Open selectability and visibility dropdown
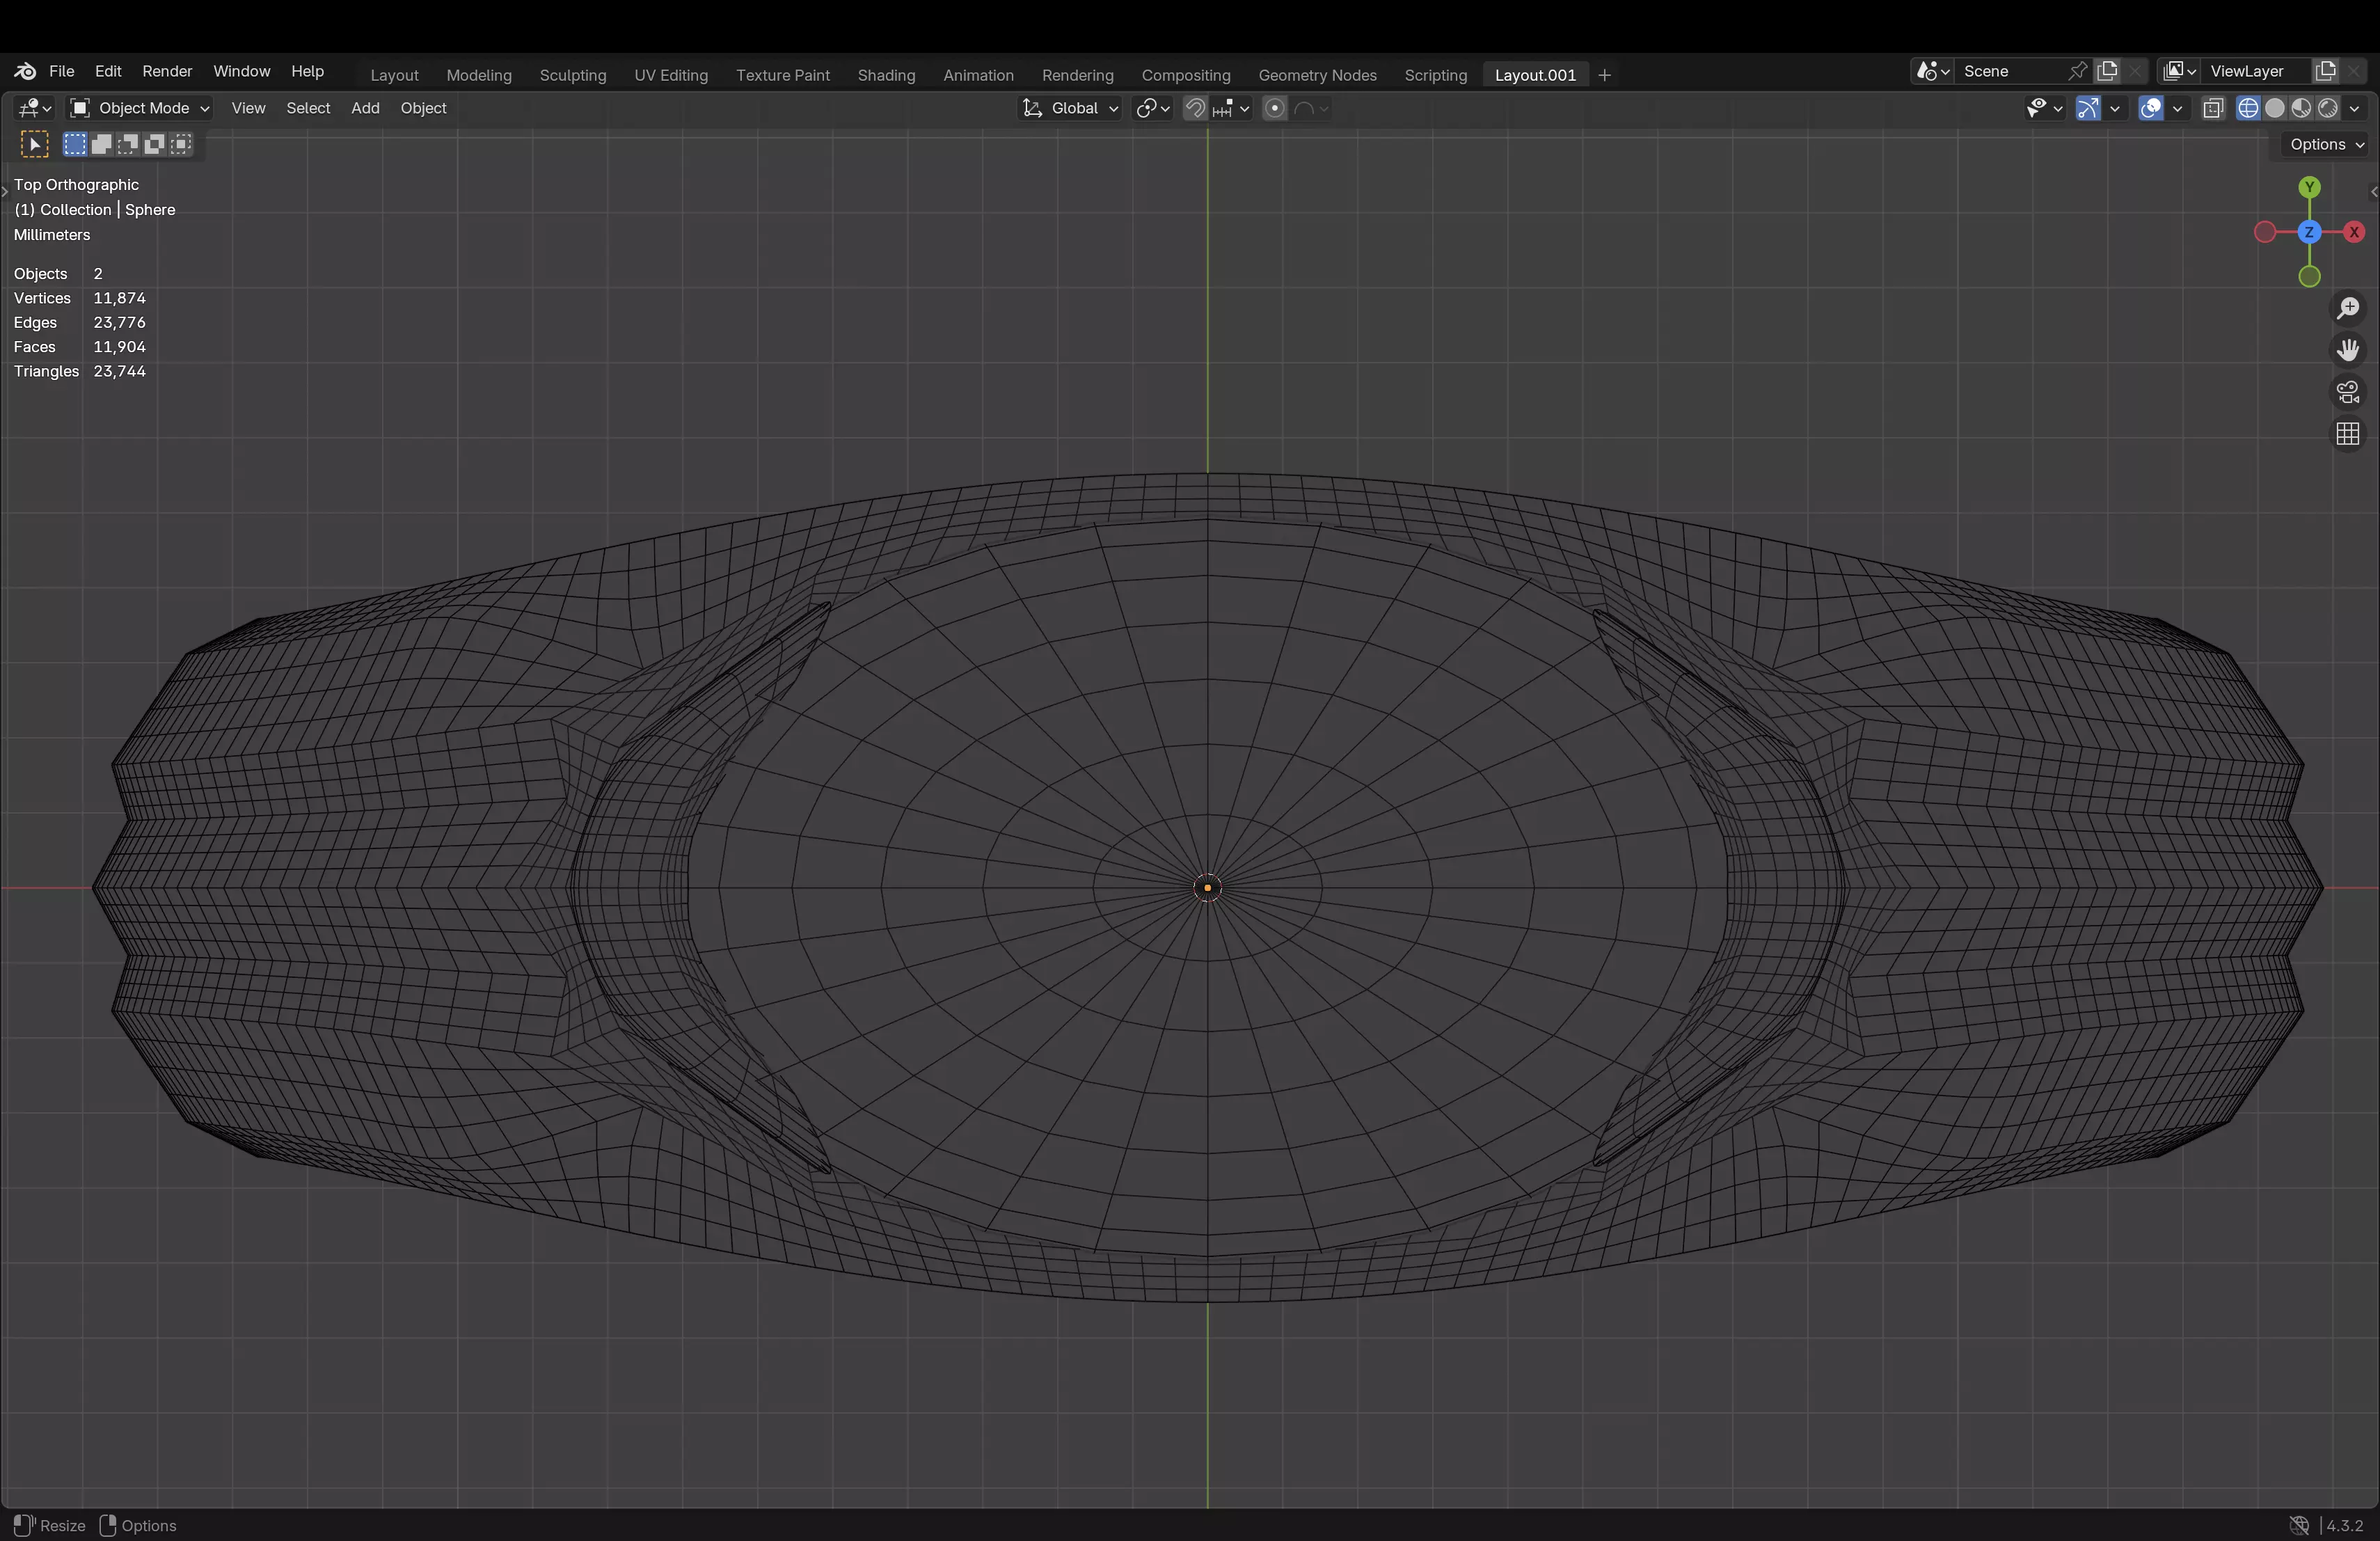2380x1541 pixels. [x=2044, y=108]
